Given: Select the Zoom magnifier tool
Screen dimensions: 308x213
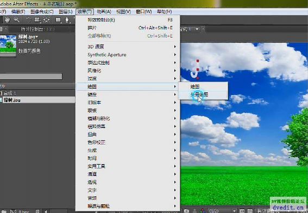Looking at the screenshot, I should click(16, 20).
